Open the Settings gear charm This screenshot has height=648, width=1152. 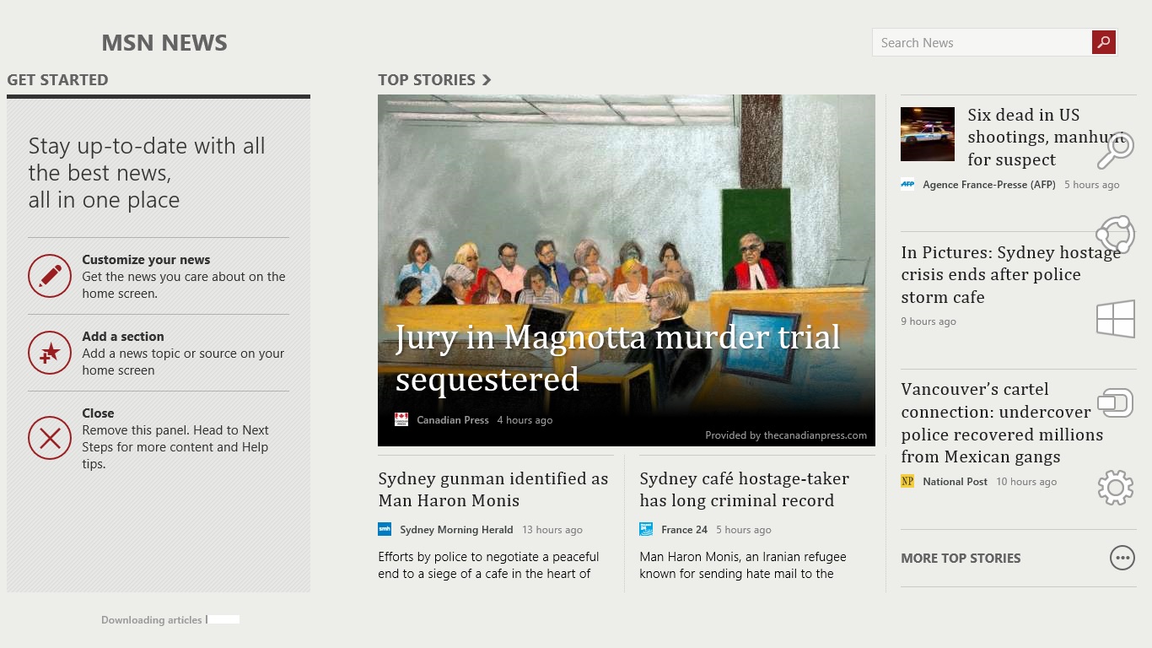1116,488
